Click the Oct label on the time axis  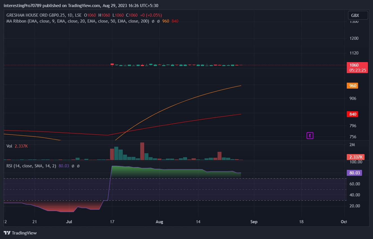click(344, 222)
